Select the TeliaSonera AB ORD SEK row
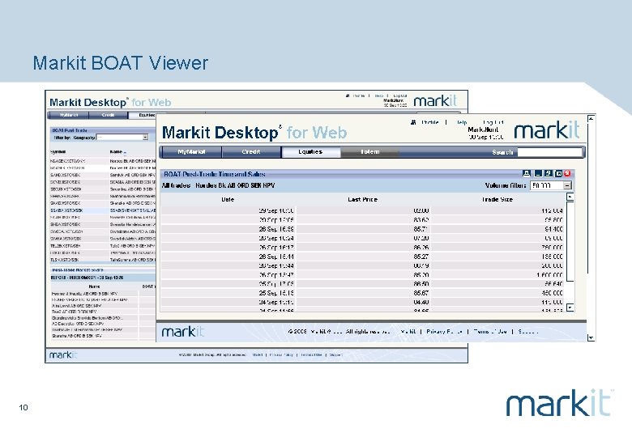Screen dimensions: 632x437 tap(103, 260)
